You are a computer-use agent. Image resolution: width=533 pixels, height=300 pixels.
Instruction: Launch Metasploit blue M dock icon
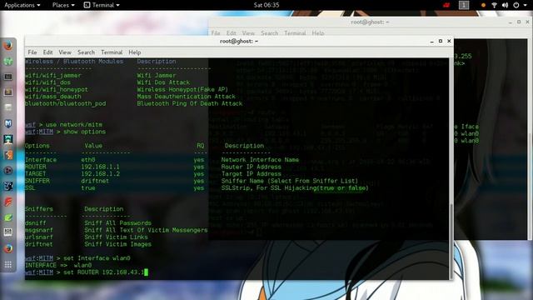pyautogui.click(x=8, y=123)
